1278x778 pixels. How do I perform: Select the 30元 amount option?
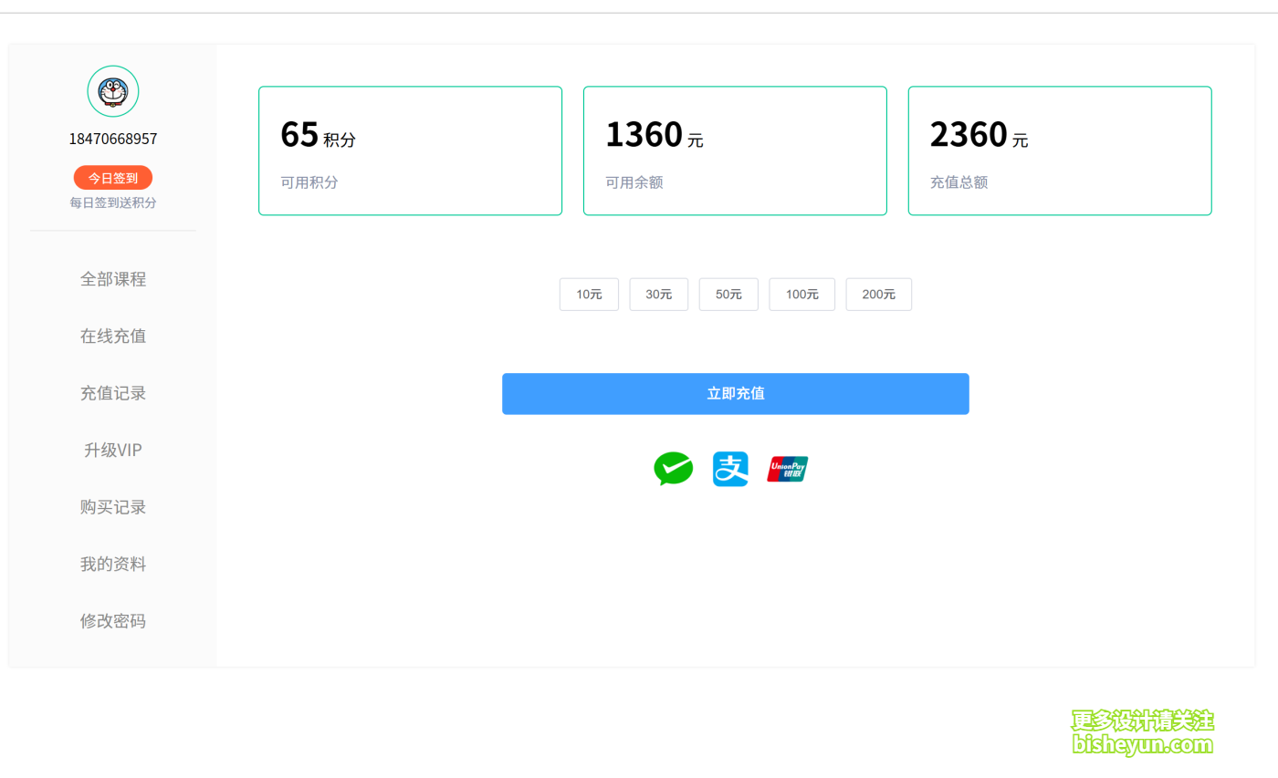pos(658,294)
